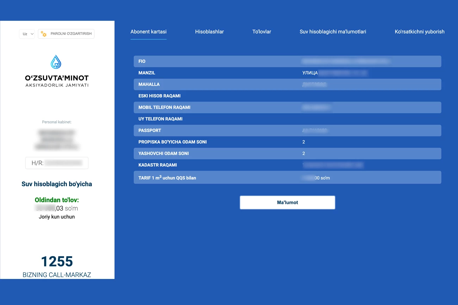The height and width of the screenshot is (305, 458).
Task: Click the BIZNING CALL-MARKAZ text
Action: [x=57, y=275]
